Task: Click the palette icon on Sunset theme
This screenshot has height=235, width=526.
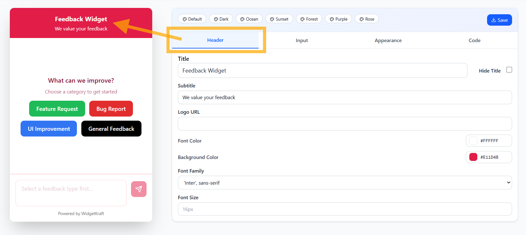Action: [272, 19]
